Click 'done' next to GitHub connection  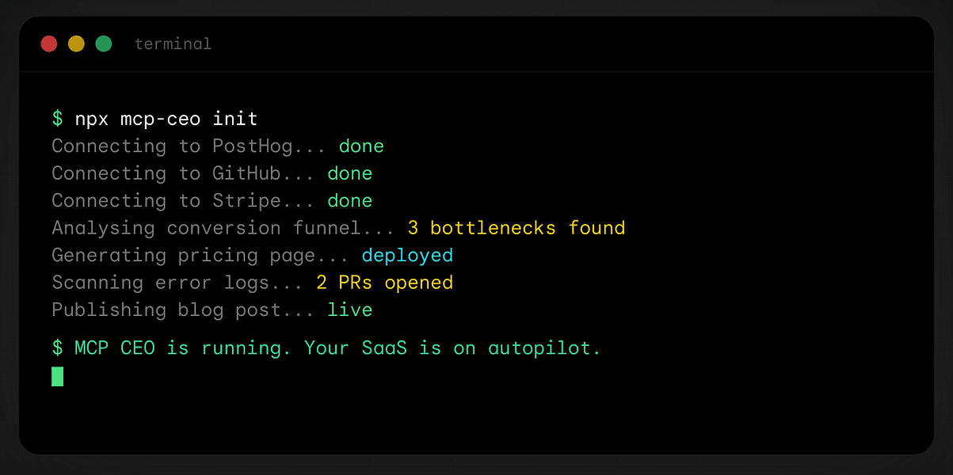(x=349, y=173)
